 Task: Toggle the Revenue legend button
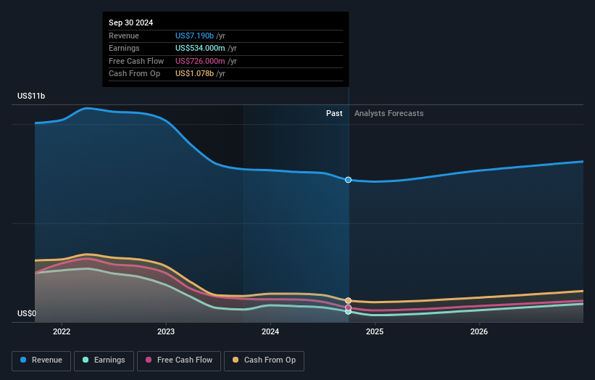[x=41, y=360]
